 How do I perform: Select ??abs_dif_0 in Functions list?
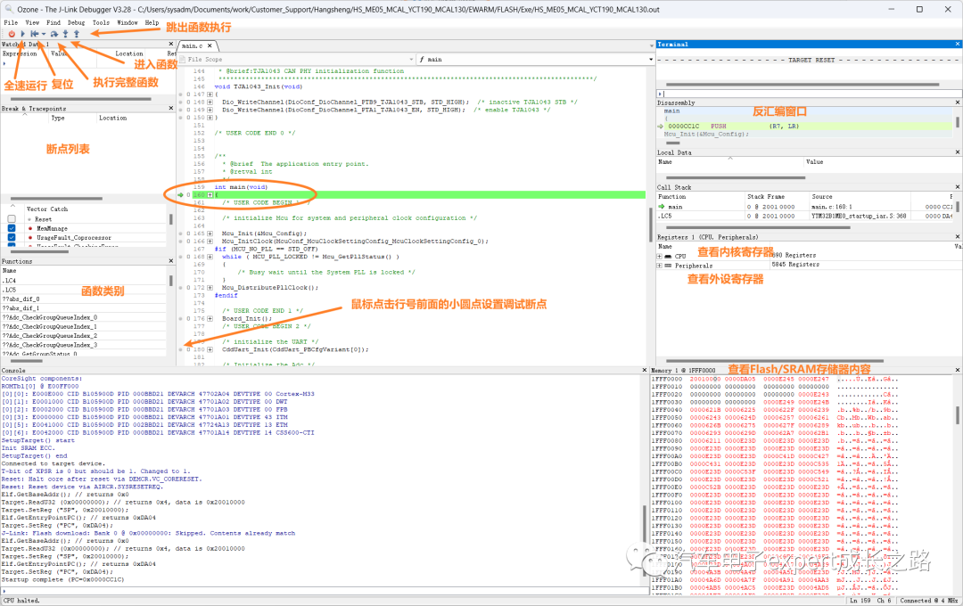84,299
